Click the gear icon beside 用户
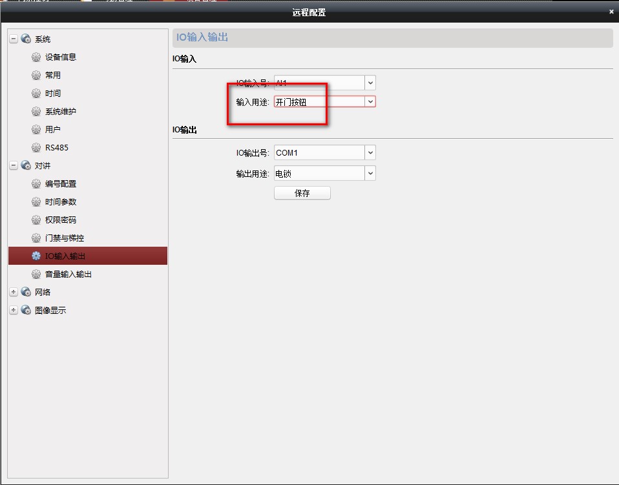Image resolution: width=619 pixels, height=485 pixels. pos(36,130)
